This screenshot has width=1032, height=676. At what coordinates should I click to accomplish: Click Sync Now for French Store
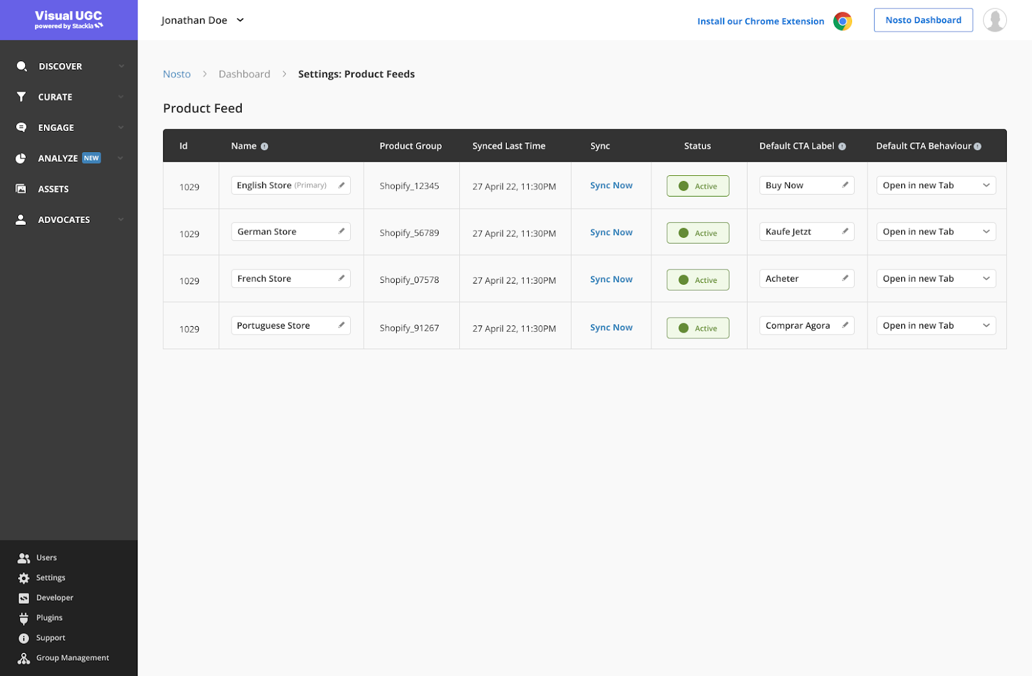(x=611, y=280)
